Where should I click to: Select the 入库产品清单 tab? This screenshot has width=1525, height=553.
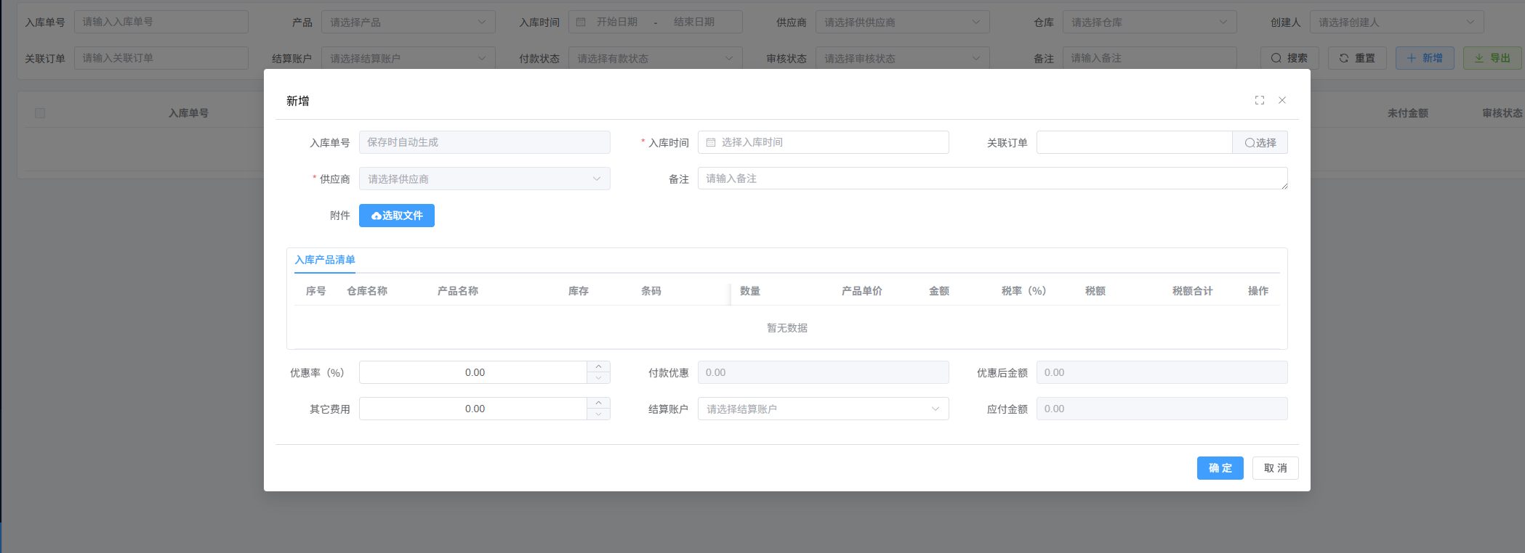325,260
